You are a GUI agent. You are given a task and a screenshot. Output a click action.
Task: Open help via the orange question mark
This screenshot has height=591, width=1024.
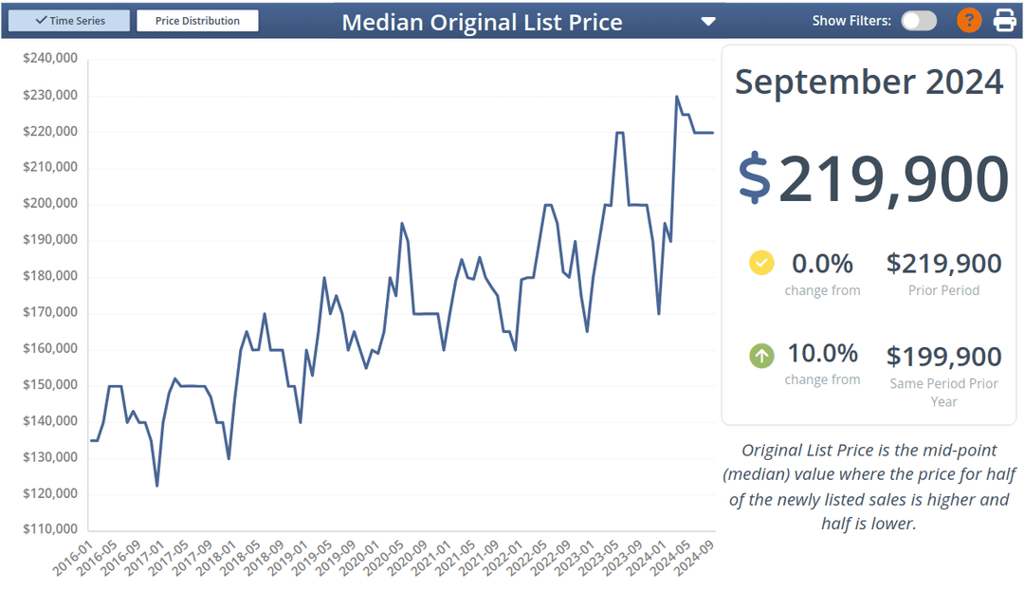968,20
